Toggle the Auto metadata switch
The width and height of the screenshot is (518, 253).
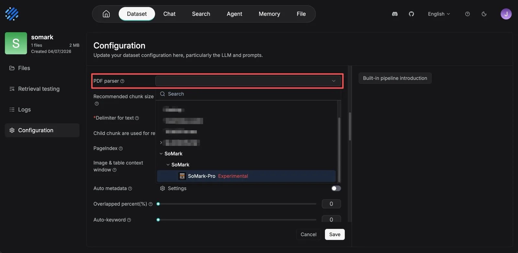pos(336,189)
